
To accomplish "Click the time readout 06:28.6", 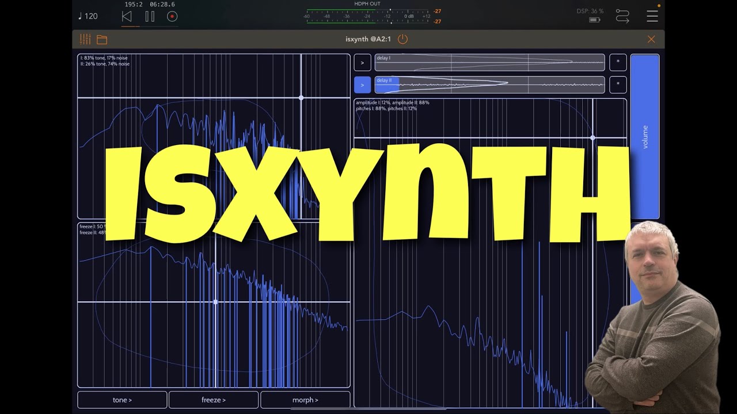I will point(162,5).
